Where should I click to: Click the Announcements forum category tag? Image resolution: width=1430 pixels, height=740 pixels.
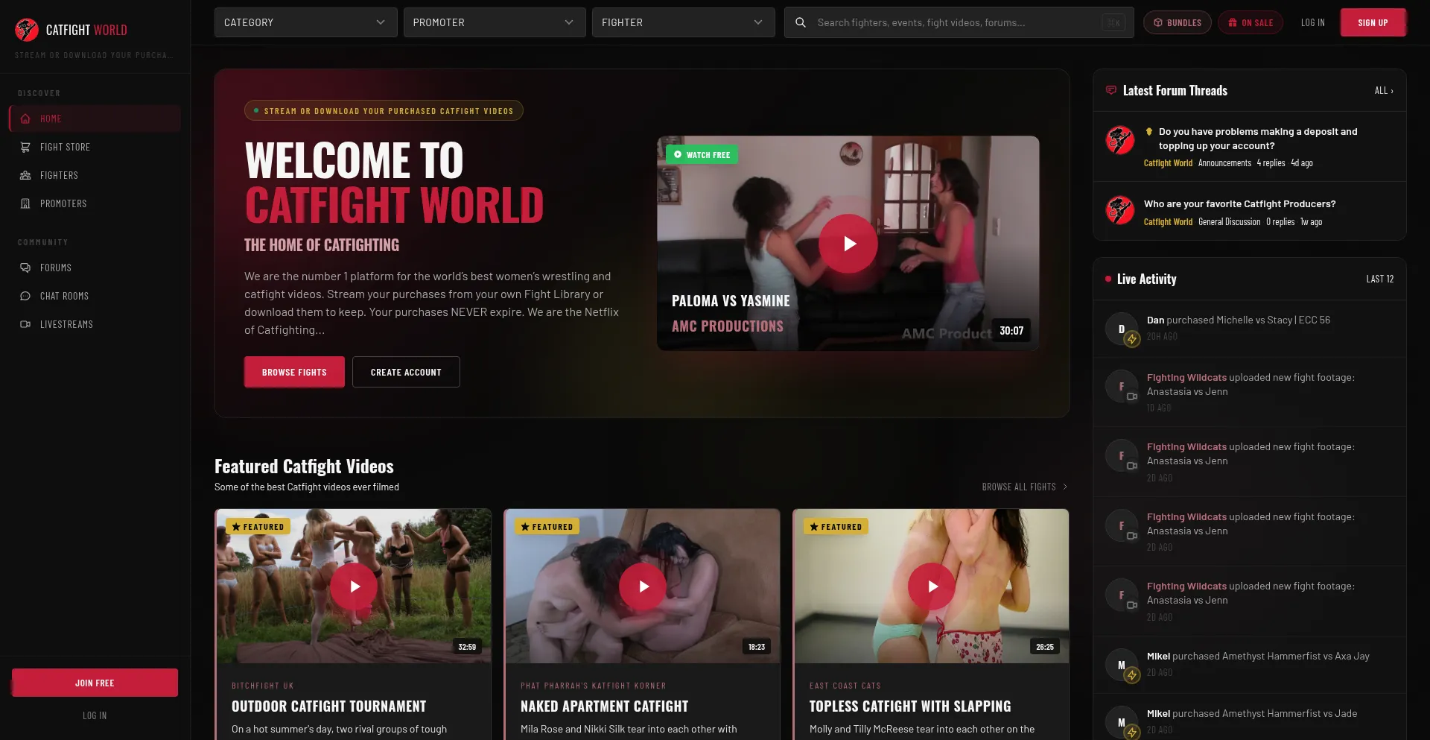coord(1224,163)
